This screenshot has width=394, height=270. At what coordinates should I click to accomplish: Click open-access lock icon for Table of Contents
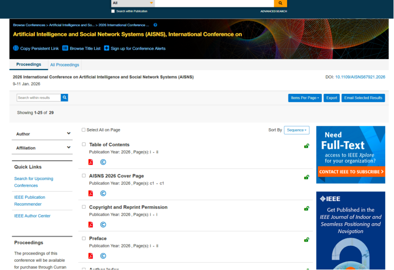pos(306,146)
